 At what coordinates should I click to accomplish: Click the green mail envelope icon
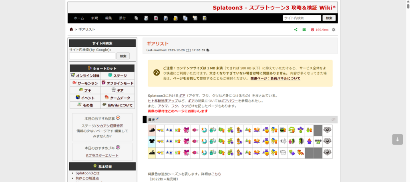tap(304, 30)
